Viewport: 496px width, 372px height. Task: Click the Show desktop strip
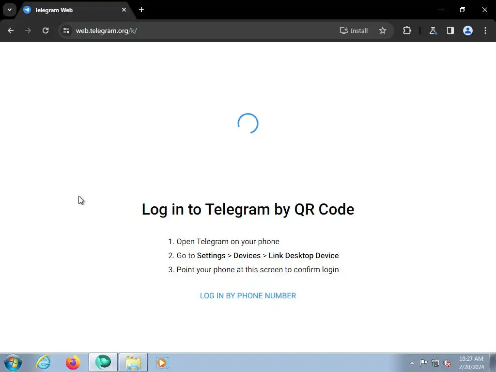pos(493,362)
